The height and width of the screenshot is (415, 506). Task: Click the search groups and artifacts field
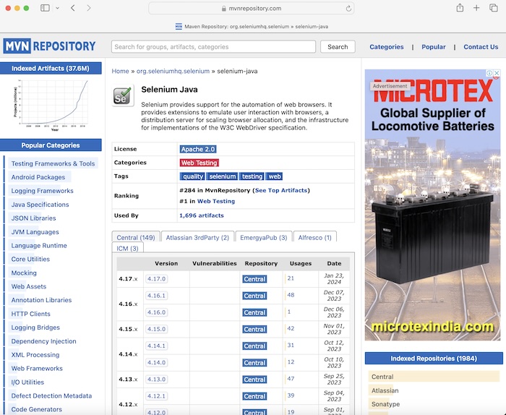pos(213,47)
